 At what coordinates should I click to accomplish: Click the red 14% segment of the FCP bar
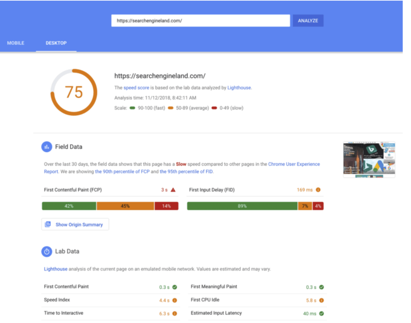point(166,206)
